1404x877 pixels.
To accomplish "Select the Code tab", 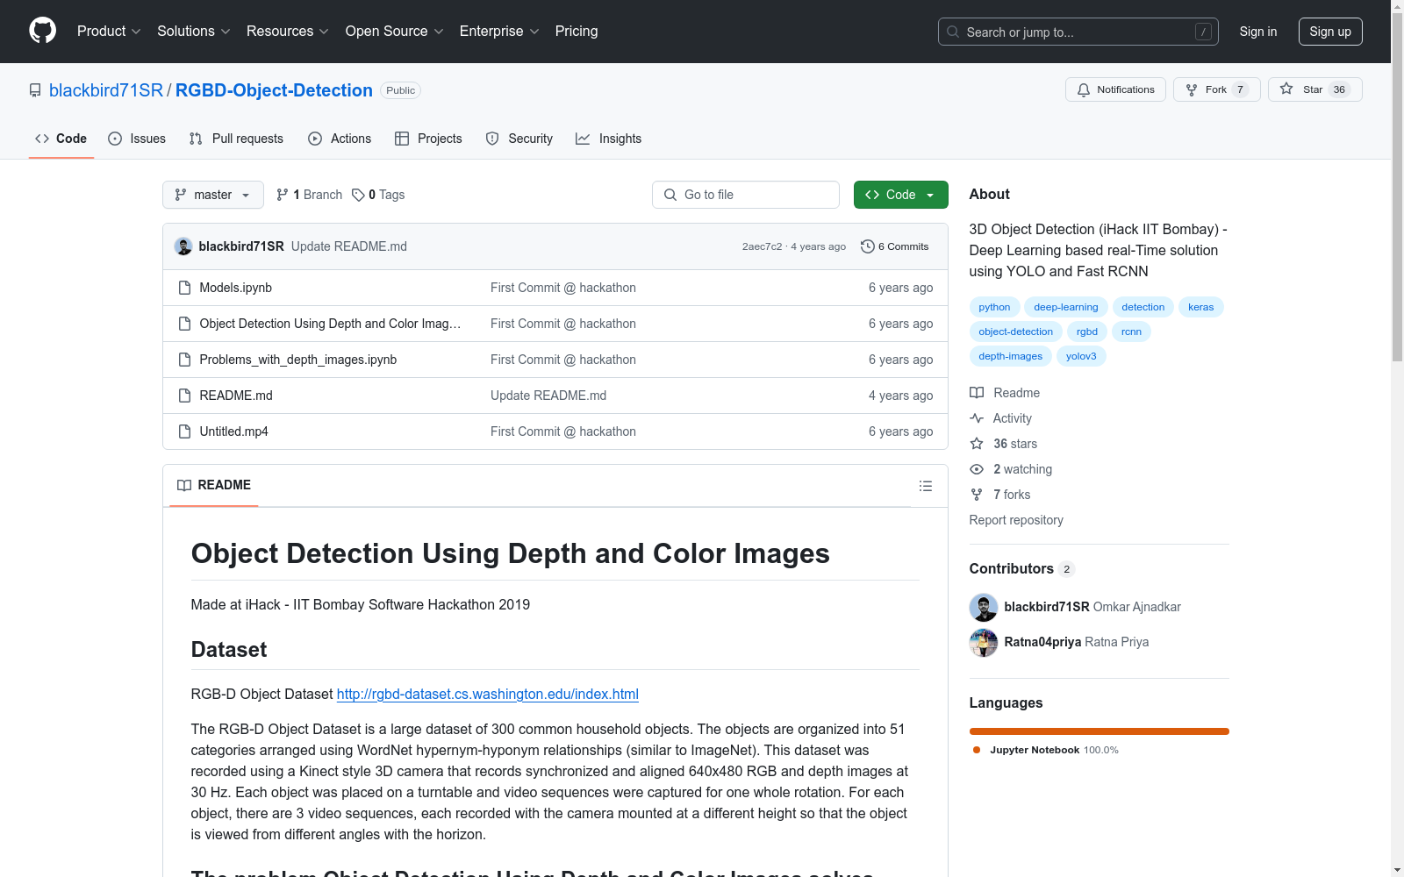I will pyautogui.click(x=61, y=139).
